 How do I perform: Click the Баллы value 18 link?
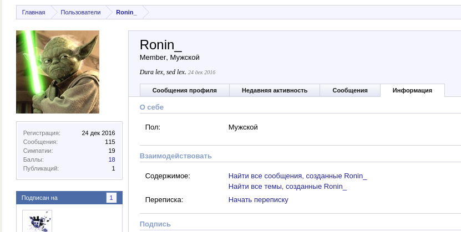point(112,159)
